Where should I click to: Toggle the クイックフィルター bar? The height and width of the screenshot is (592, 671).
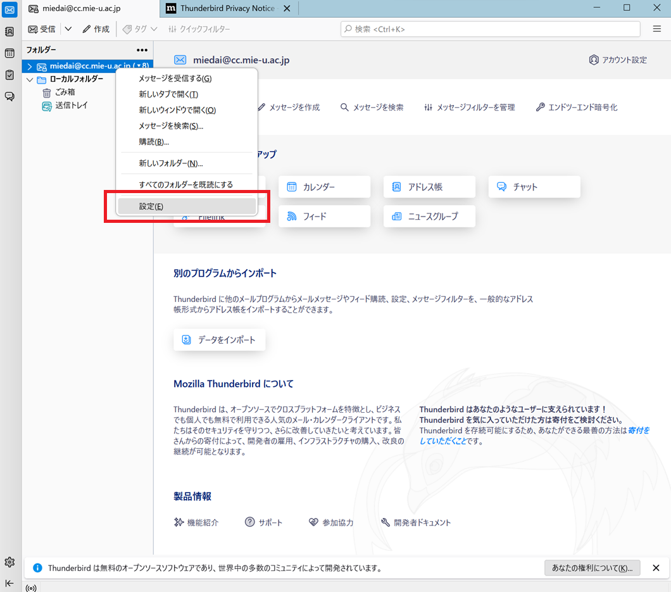point(199,29)
